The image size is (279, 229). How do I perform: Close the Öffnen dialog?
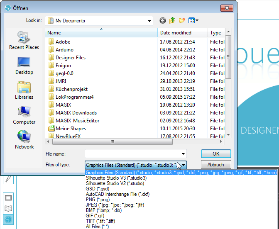click(x=227, y=8)
